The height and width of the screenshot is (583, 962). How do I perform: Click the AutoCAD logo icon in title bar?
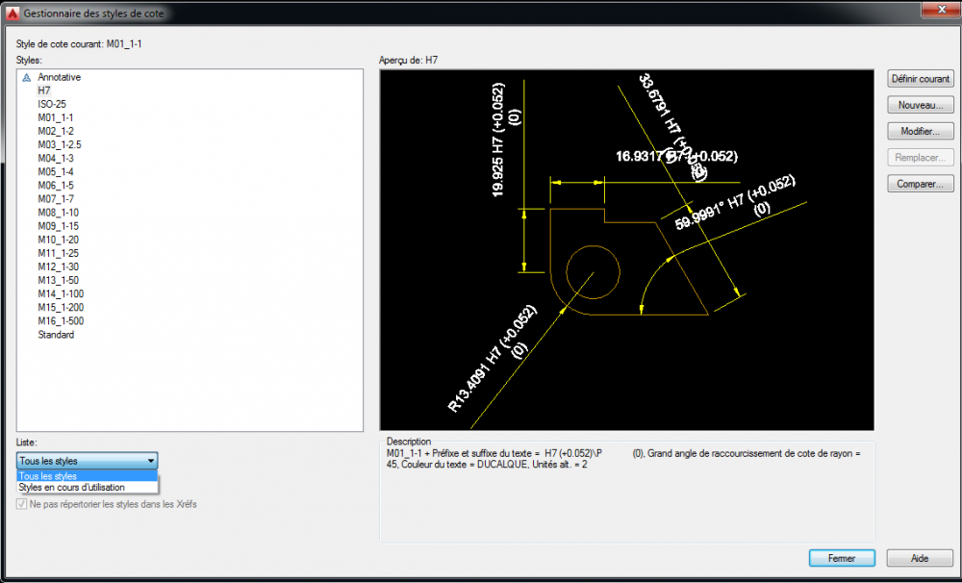coord(13,13)
